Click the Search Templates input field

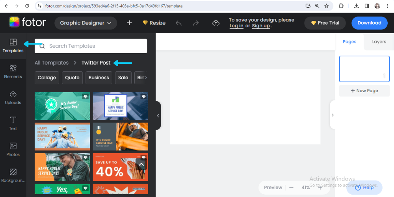(x=91, y=46)
